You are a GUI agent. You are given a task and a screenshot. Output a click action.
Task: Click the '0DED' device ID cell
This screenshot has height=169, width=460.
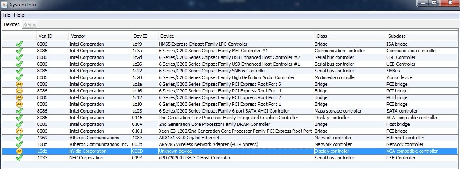click(x=145, y=151)
